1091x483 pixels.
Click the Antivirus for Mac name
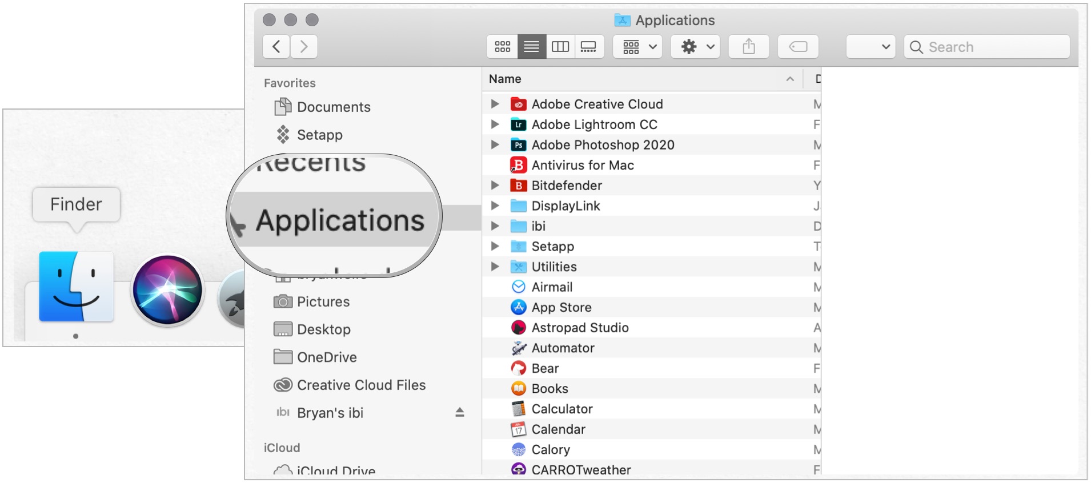[x=583, y=165]
